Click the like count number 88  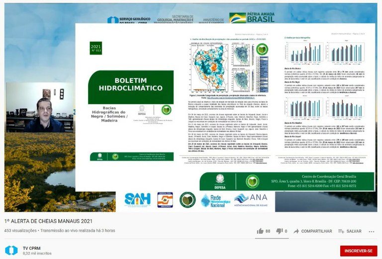click(x=268, y=231)
